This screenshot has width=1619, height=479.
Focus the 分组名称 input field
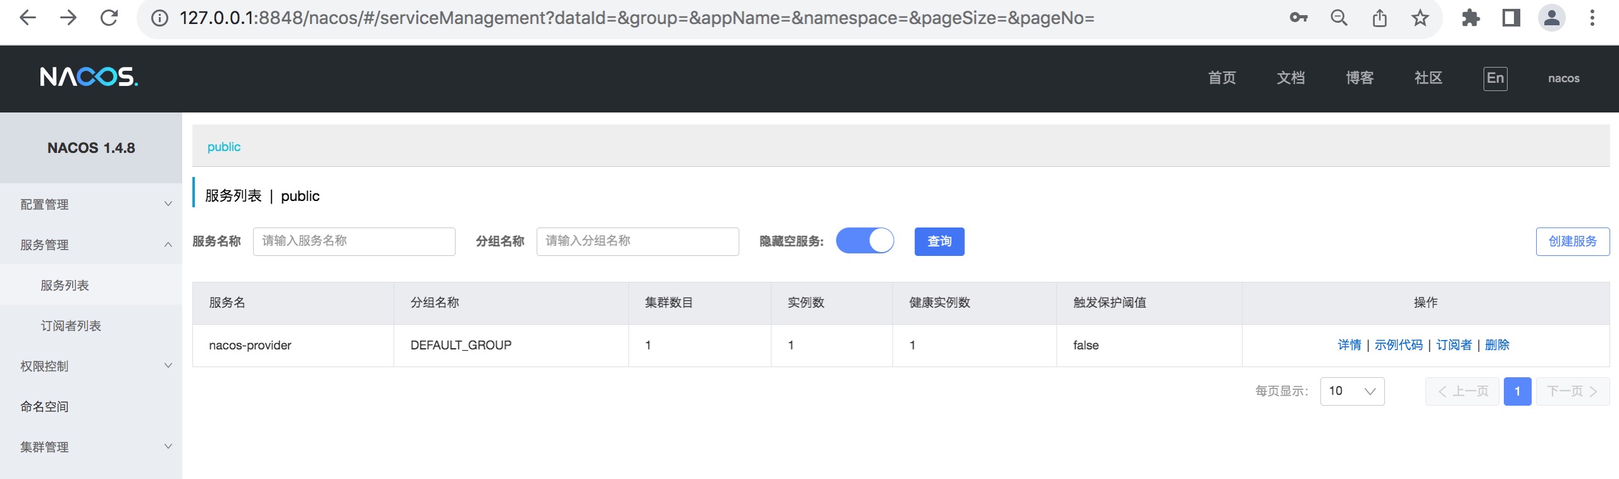pos(637,241)
